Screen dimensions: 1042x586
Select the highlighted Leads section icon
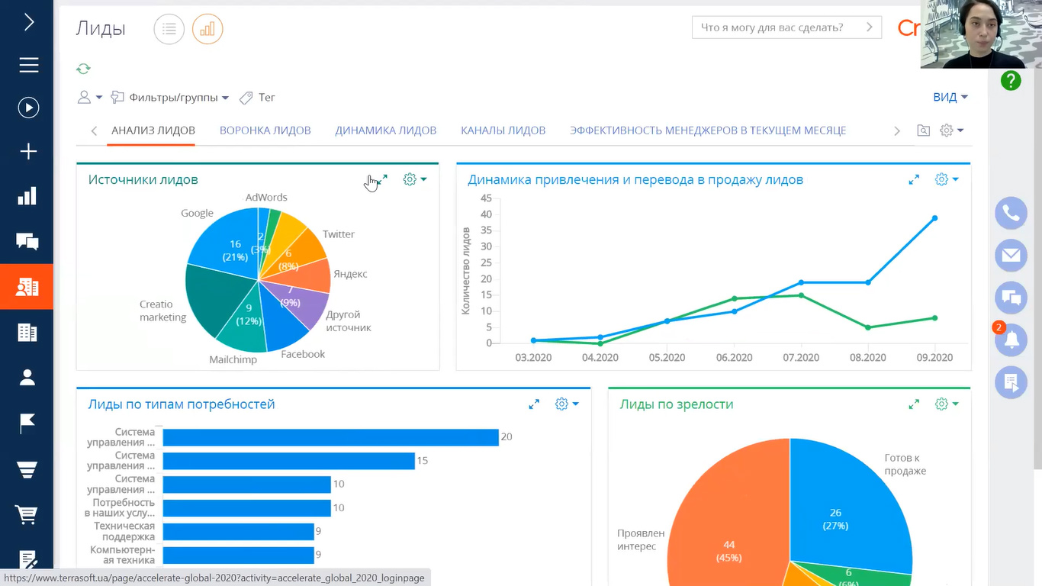27,287
